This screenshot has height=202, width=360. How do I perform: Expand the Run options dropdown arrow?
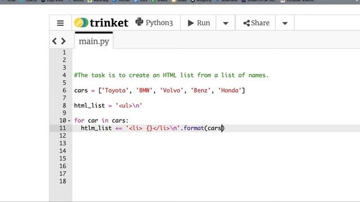226,23
